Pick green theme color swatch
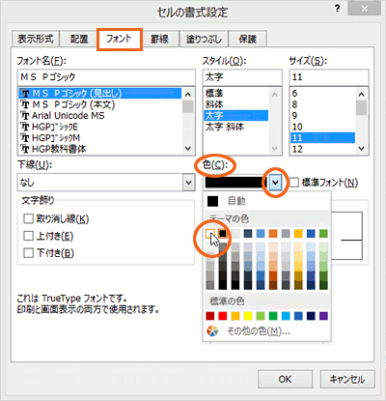This screenshot has width=386, height=401. pyautogui.click(x=323, y=234)
